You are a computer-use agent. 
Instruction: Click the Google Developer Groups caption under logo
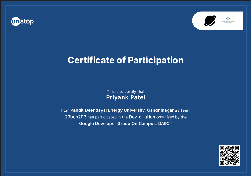(x=228, y=22)
